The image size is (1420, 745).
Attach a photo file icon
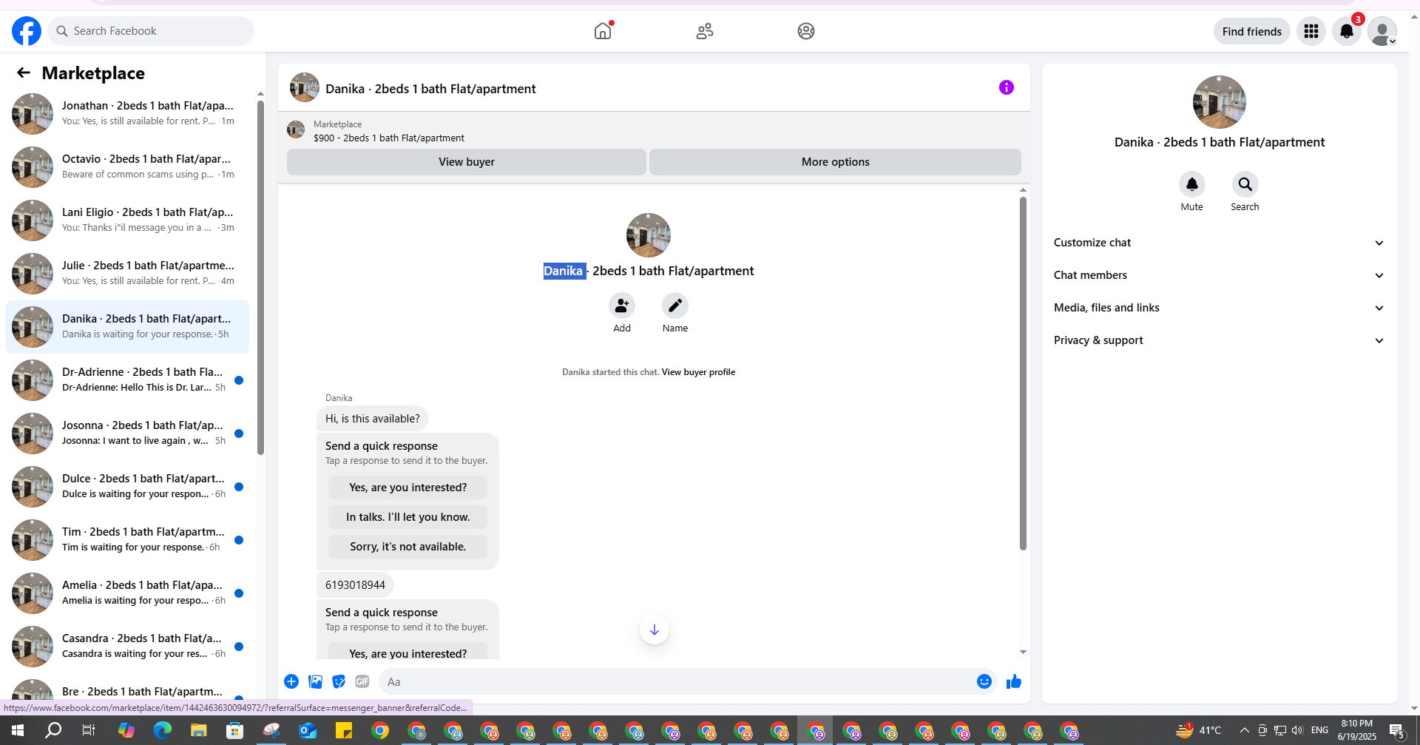click(x=315, y=681)
